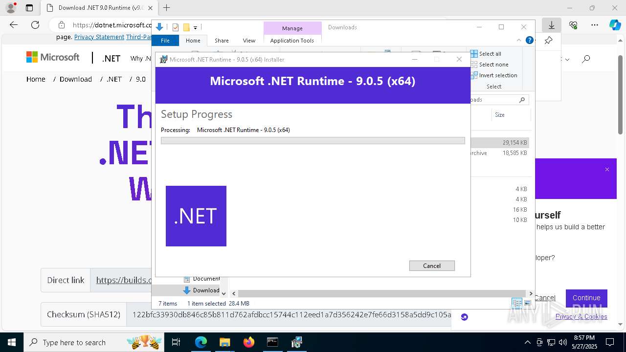Screen dimensions: 626x352
Task: Click the navigation pane scroll-down arrow
Action: coord(224,293)
